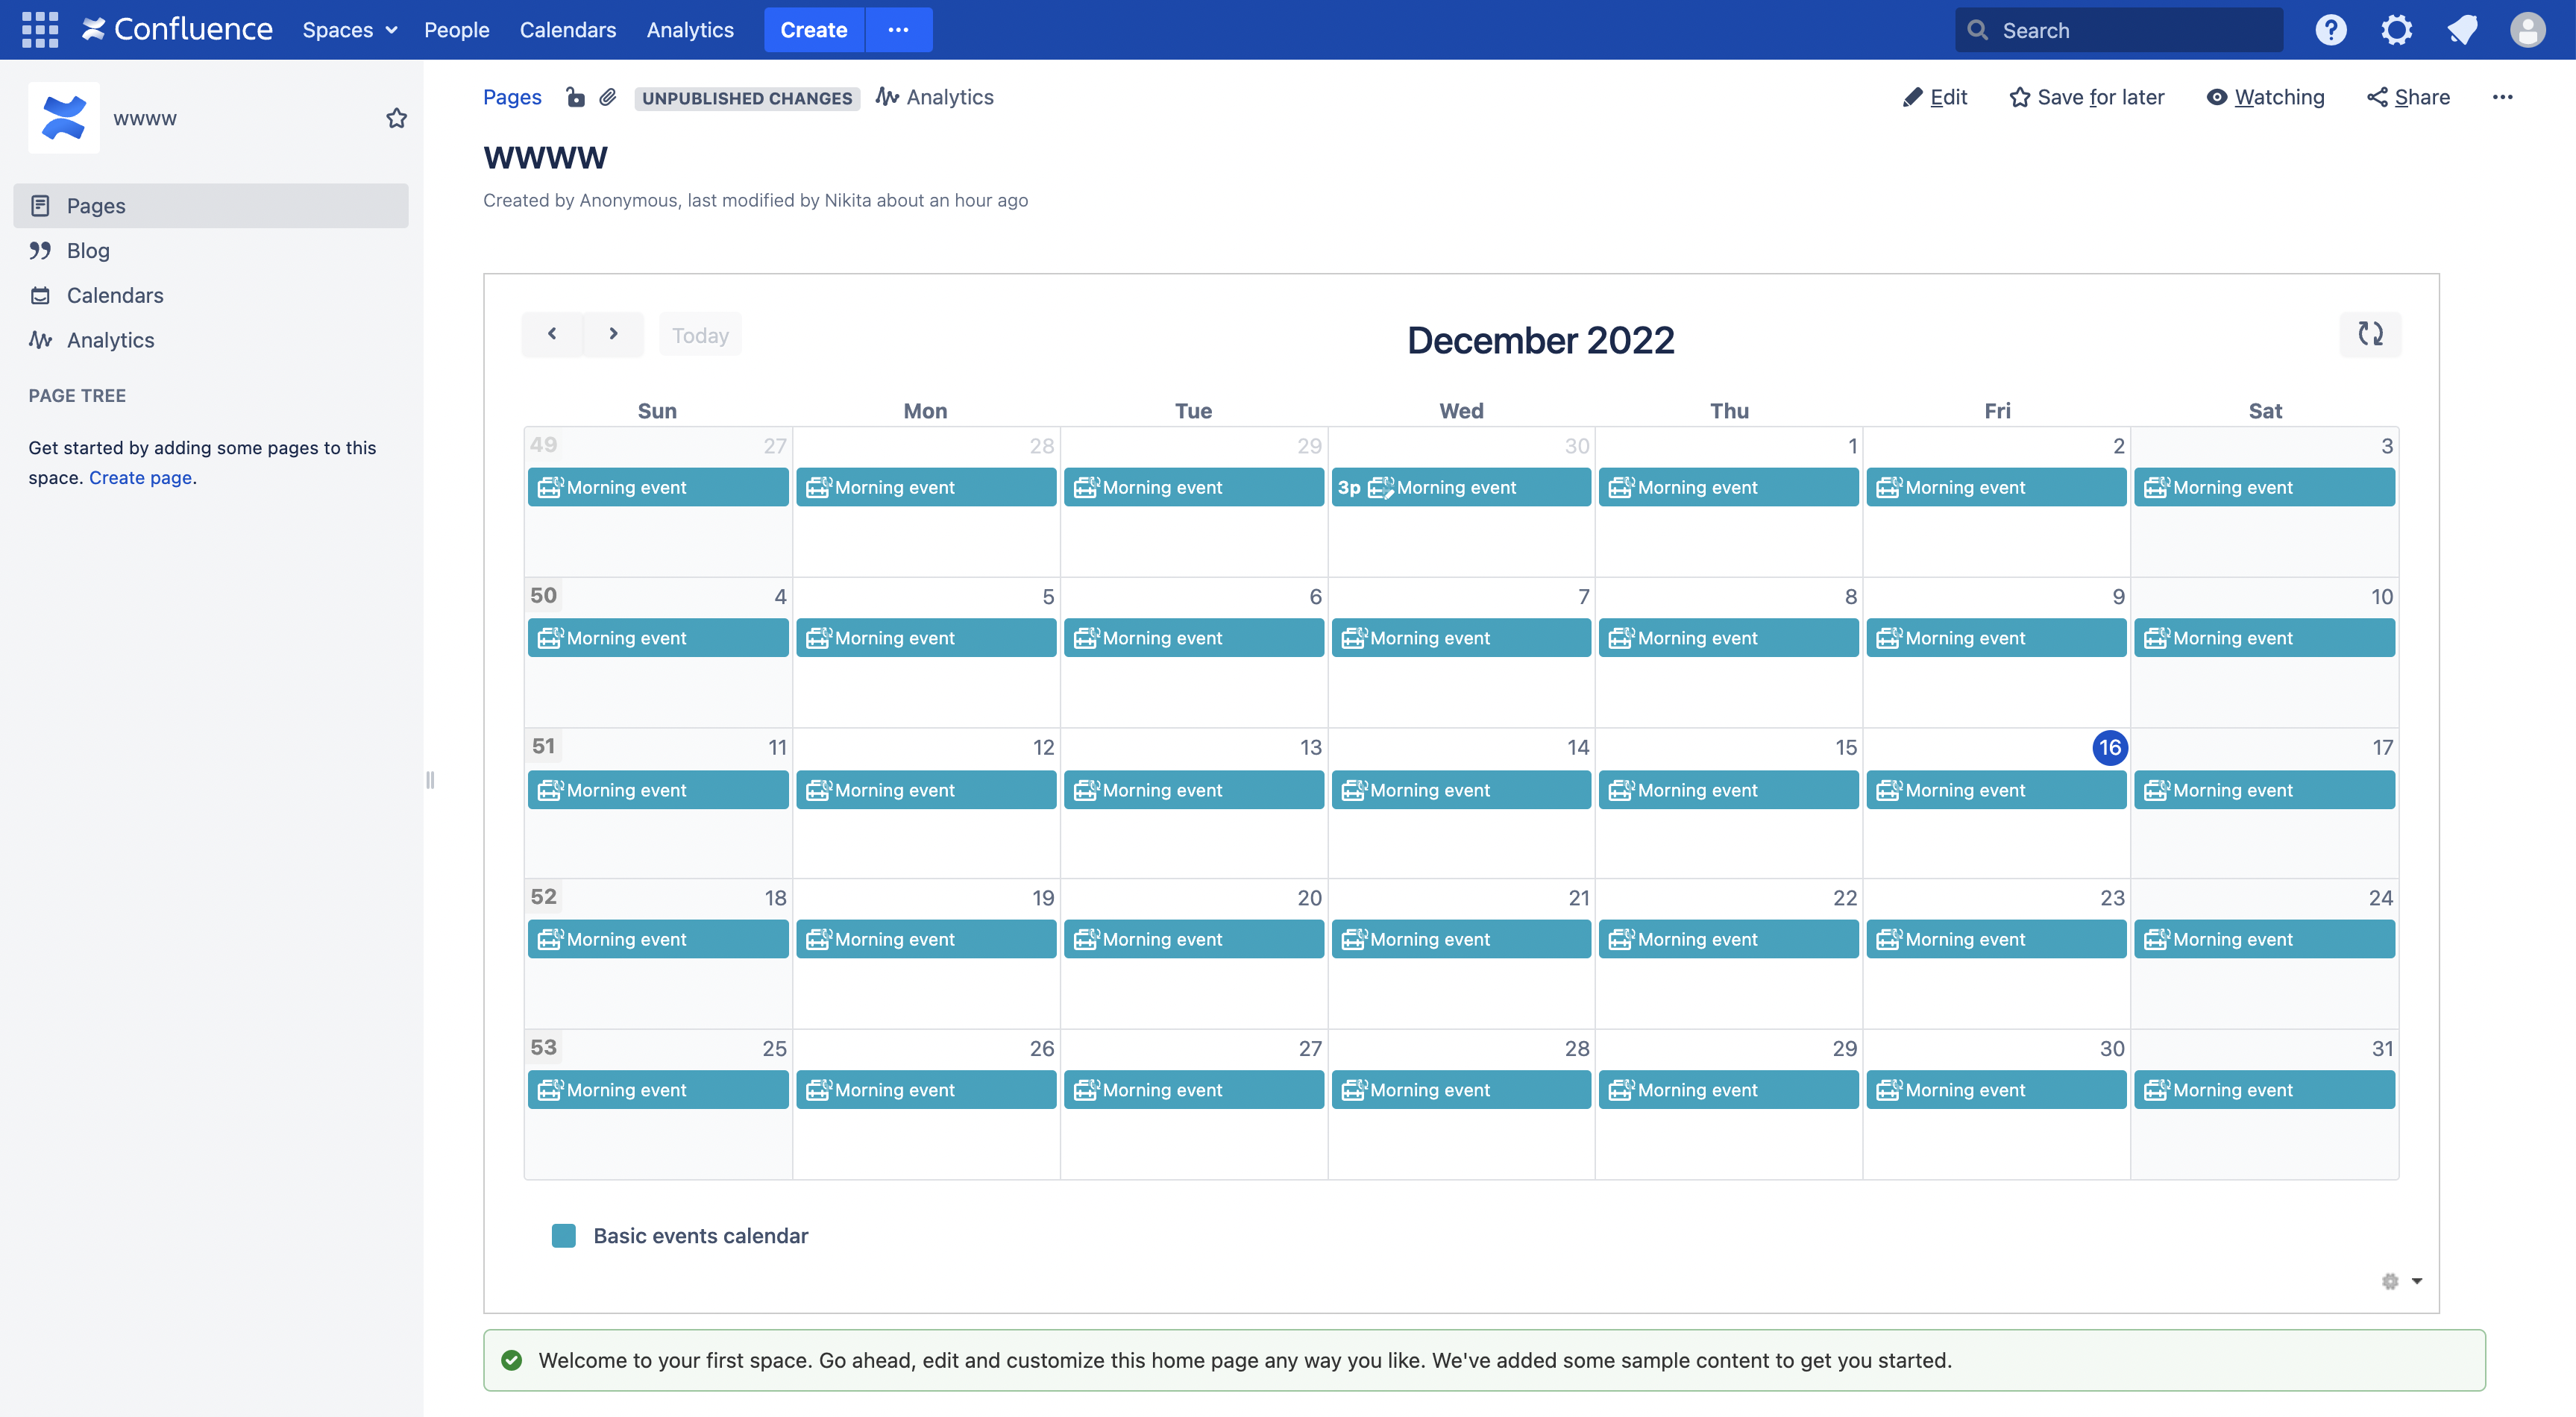Expand the Spaces dropdown menu
The width and height of the screenshot is (2576, 1417).
[350, 30]
